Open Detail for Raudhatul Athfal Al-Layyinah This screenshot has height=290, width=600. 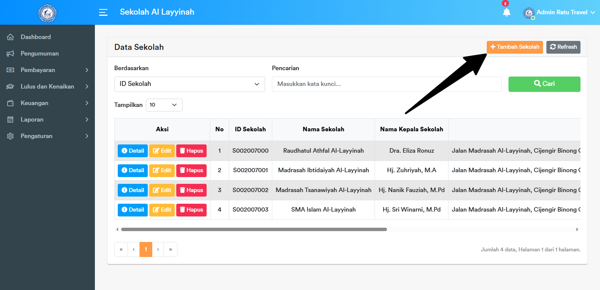click(133, 151)
